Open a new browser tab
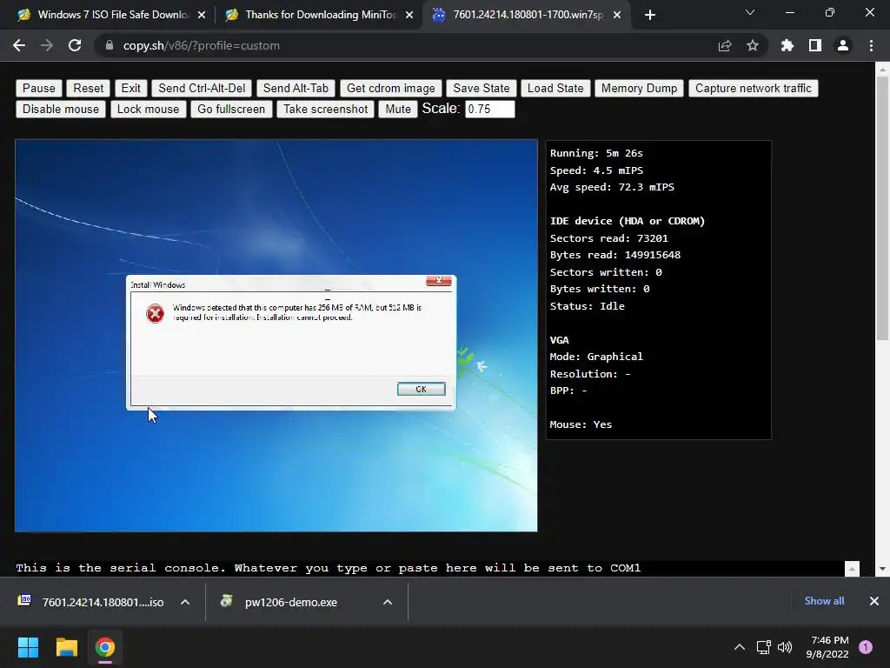890x668 pixels. click(x=650, y=15)
